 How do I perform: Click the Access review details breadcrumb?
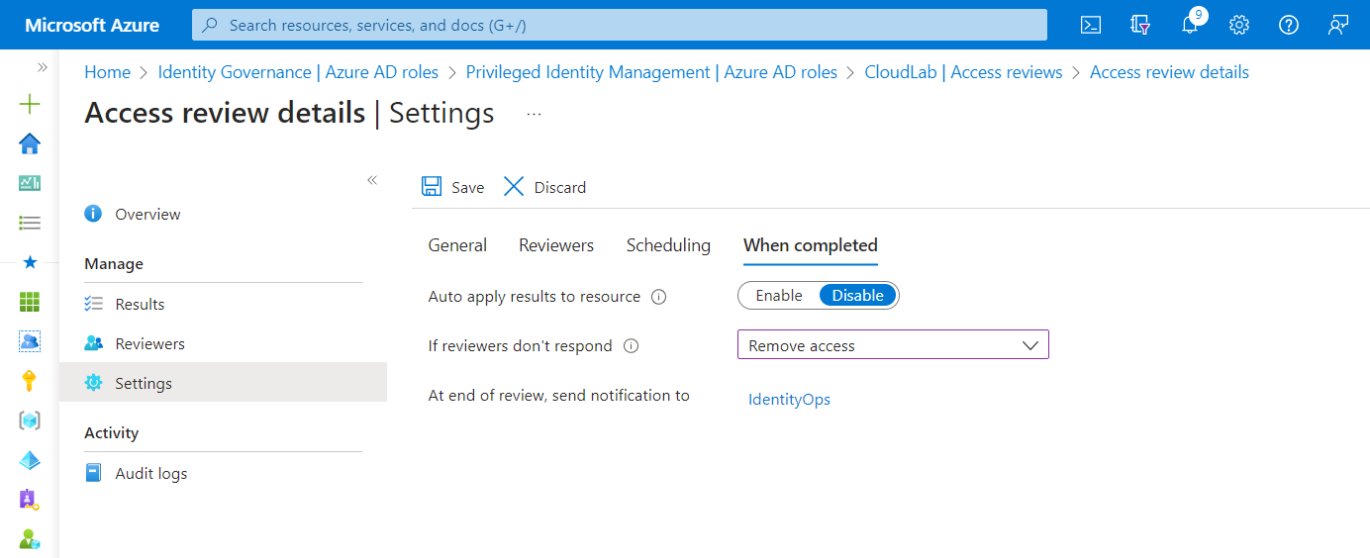click(1169, 72)
